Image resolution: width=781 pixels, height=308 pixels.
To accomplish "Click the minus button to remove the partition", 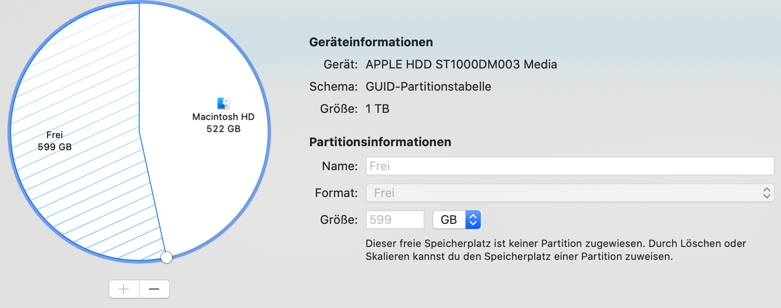I will tap(154, 289).
